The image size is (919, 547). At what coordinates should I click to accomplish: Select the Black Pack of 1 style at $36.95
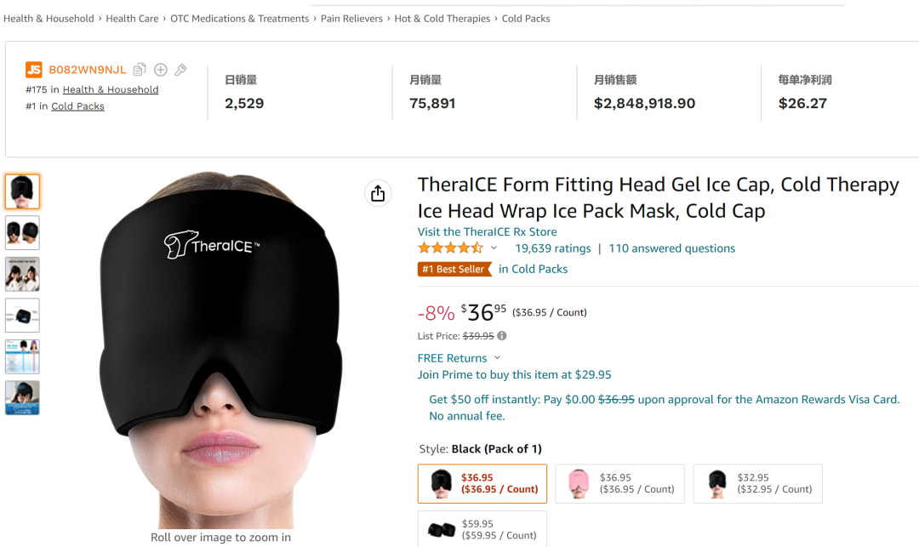click(482, 483)
